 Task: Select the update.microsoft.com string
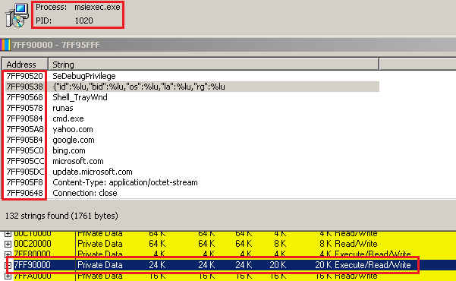pyautogui.click(x=93, y=172)
